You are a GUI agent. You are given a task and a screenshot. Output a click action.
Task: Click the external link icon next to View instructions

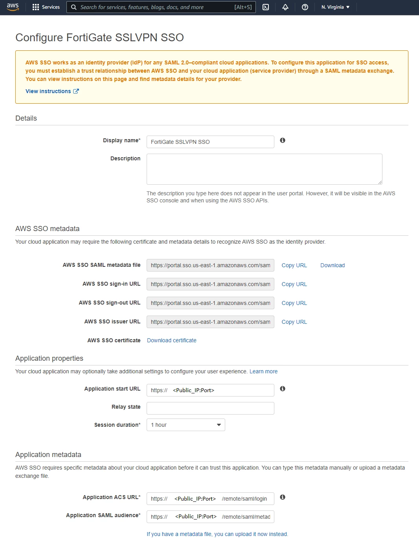click(76, 91)
